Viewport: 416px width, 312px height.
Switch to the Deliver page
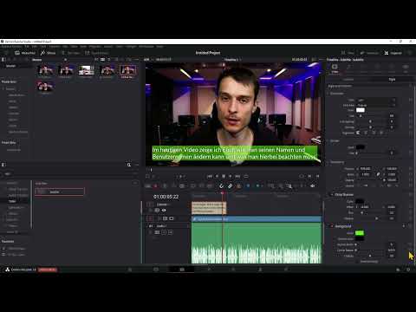(286, 270)
